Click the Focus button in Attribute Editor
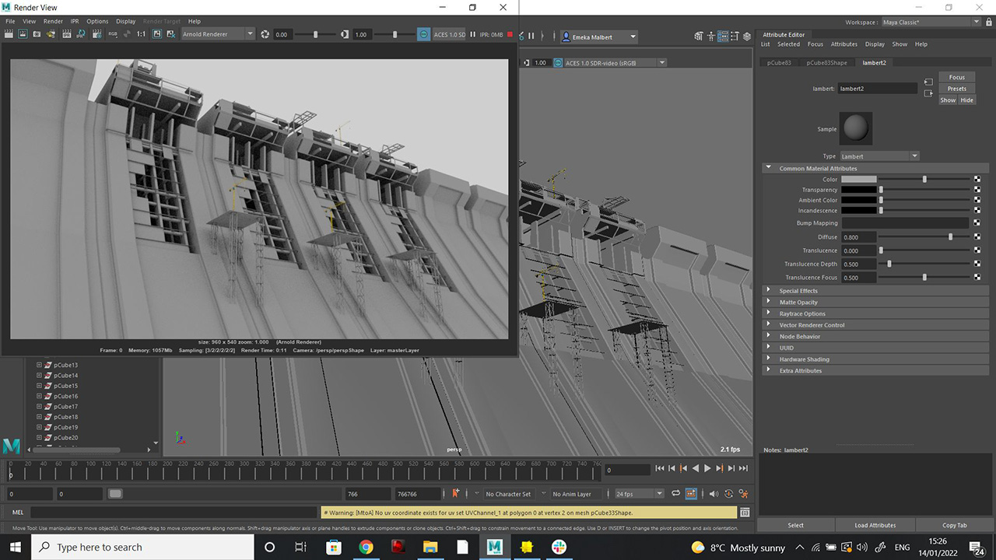This screenshot has width=996, height=560. pyautogui.click(x=956, y=77)
